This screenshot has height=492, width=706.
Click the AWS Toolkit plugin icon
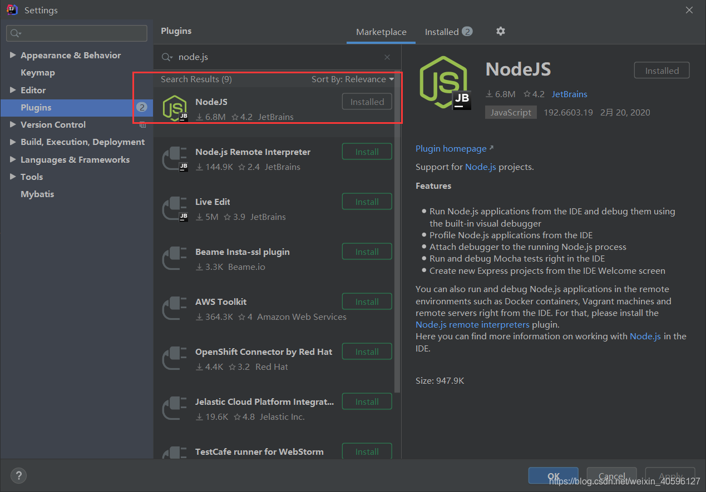(174, 308)
